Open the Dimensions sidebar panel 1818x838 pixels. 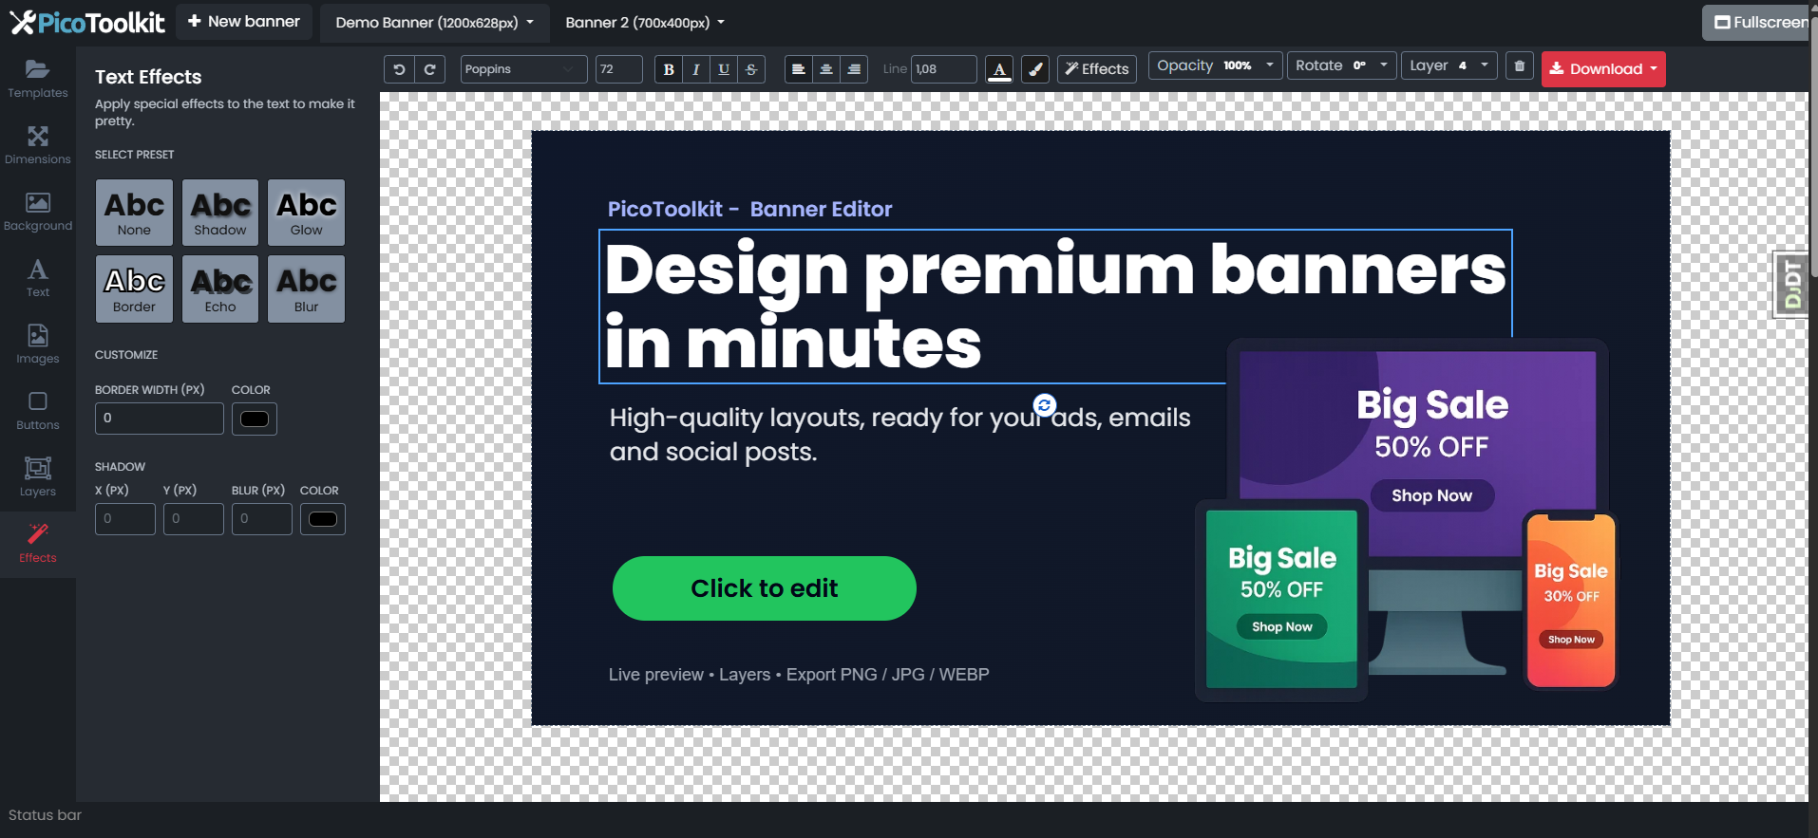(38, 145)
